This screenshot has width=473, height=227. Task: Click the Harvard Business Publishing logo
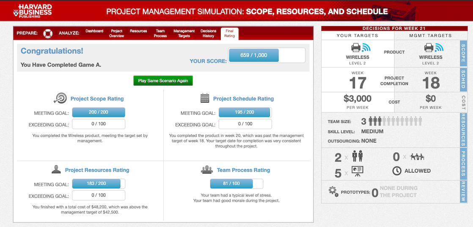pos(33,11)
